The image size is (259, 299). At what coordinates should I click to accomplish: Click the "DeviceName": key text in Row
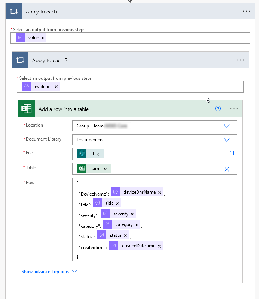tap(94, 194)
